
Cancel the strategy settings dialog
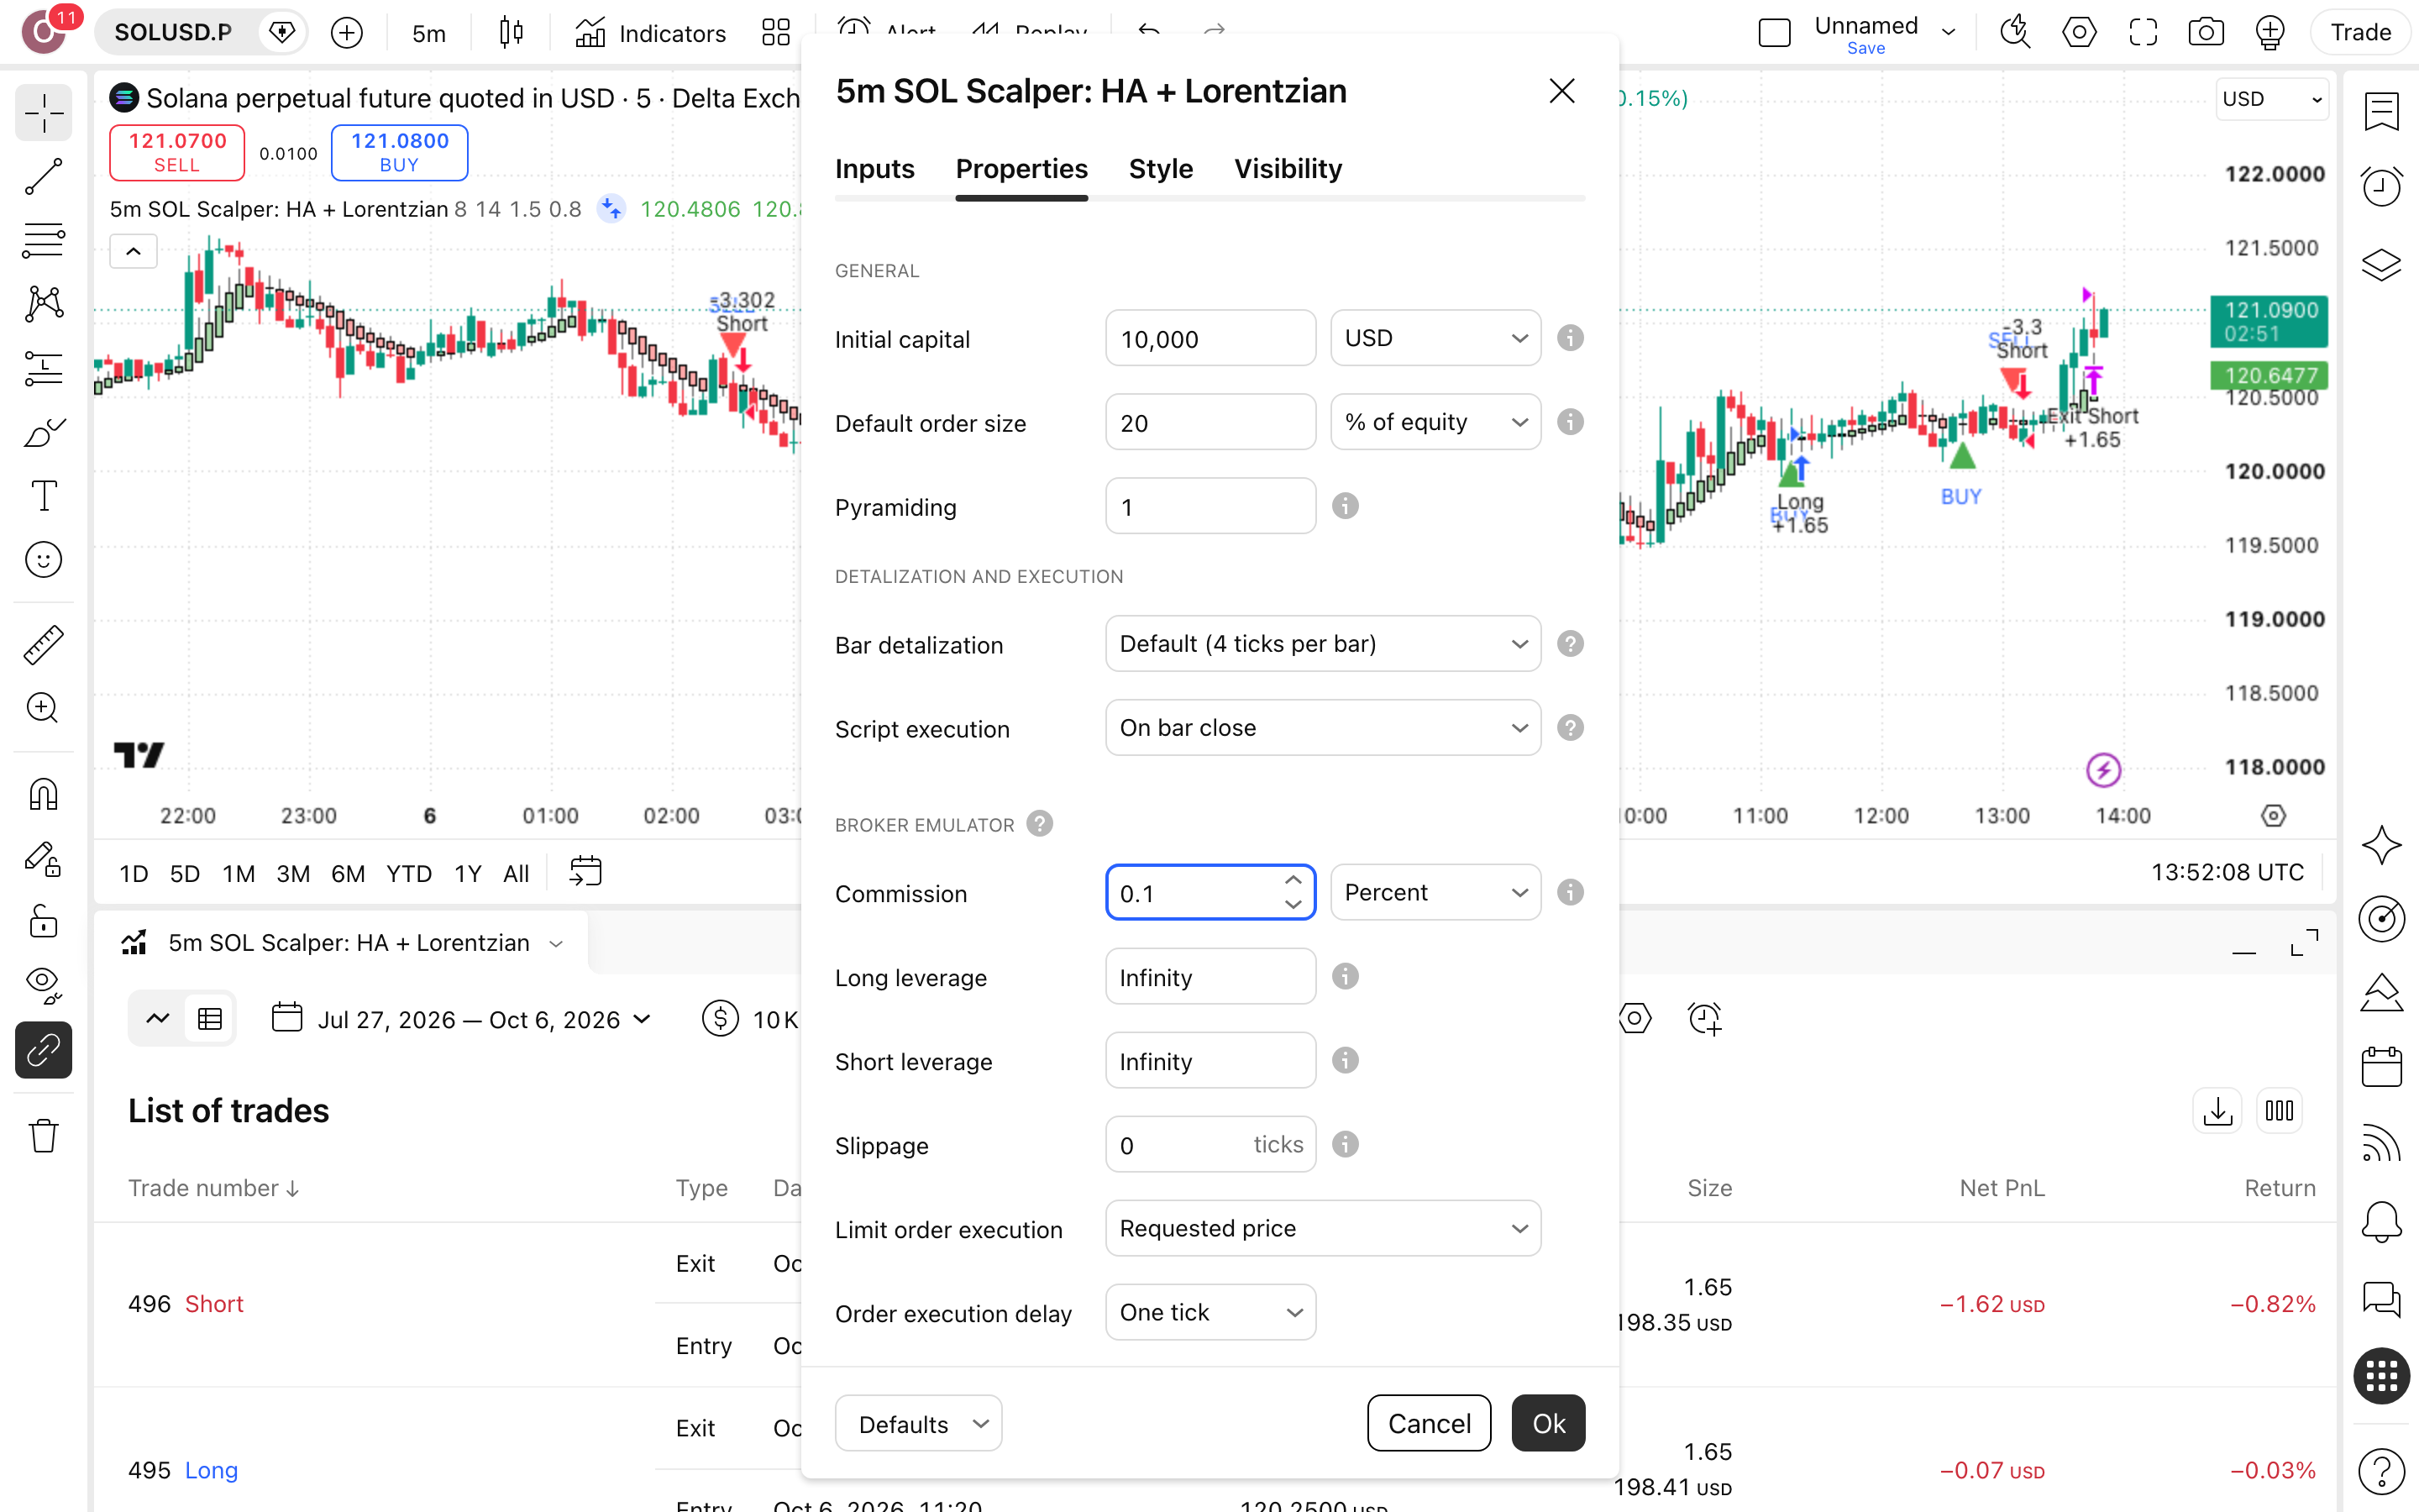tap(1429, 1423)
